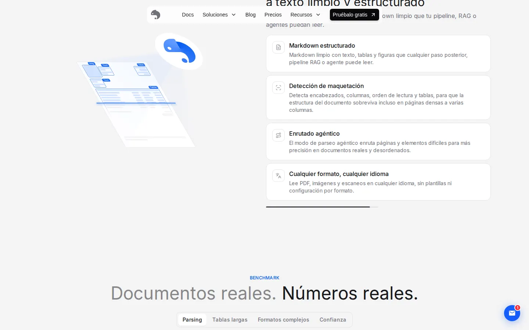This screenshot has height=330, width=529.
Task: Switch to the Formatos complejos tab
Action: (284, 320)
